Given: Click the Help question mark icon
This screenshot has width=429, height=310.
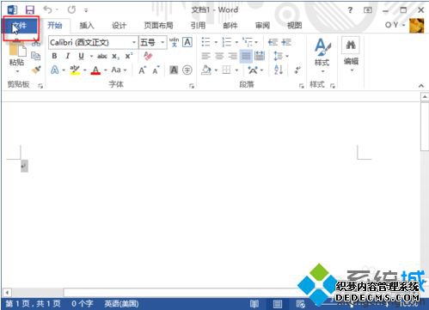Looking at the screenshot, I should click(350, 10).
